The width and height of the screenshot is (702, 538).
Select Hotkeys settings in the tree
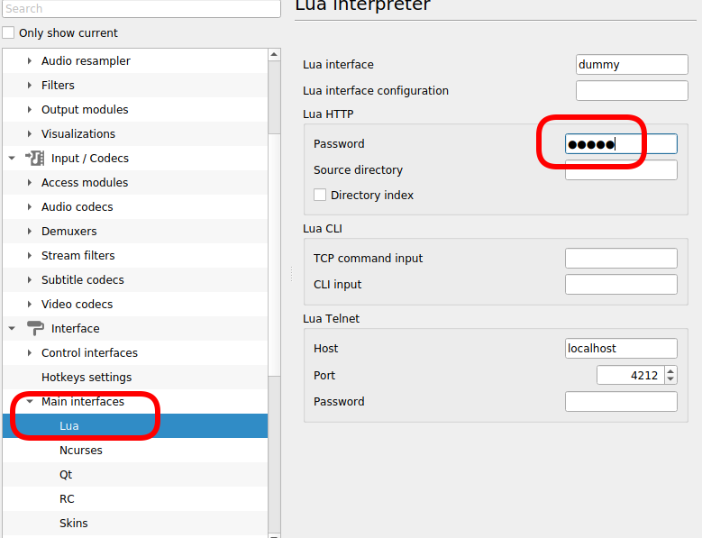[87, 378]
